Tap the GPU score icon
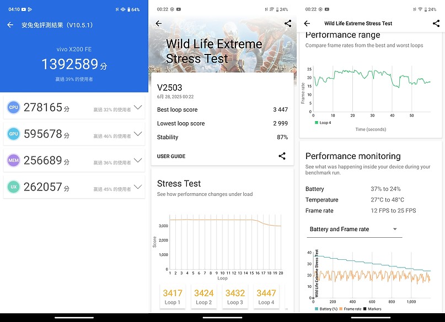This screenshot has width=445, height=322. (13, 134)
